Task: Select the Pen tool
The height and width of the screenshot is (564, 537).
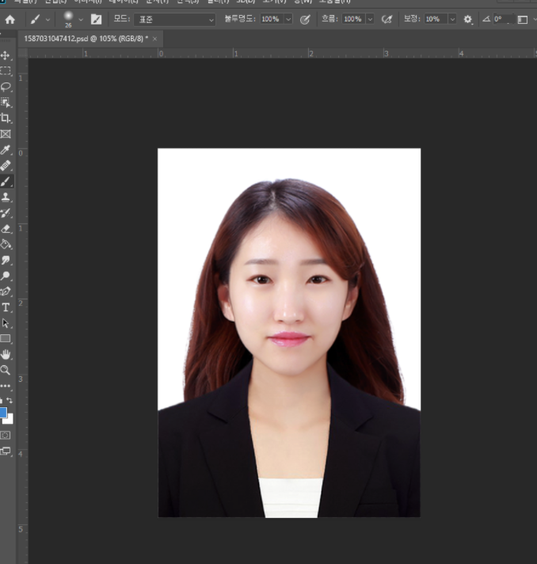Action: pyautogui.click(x=6, y=292)
